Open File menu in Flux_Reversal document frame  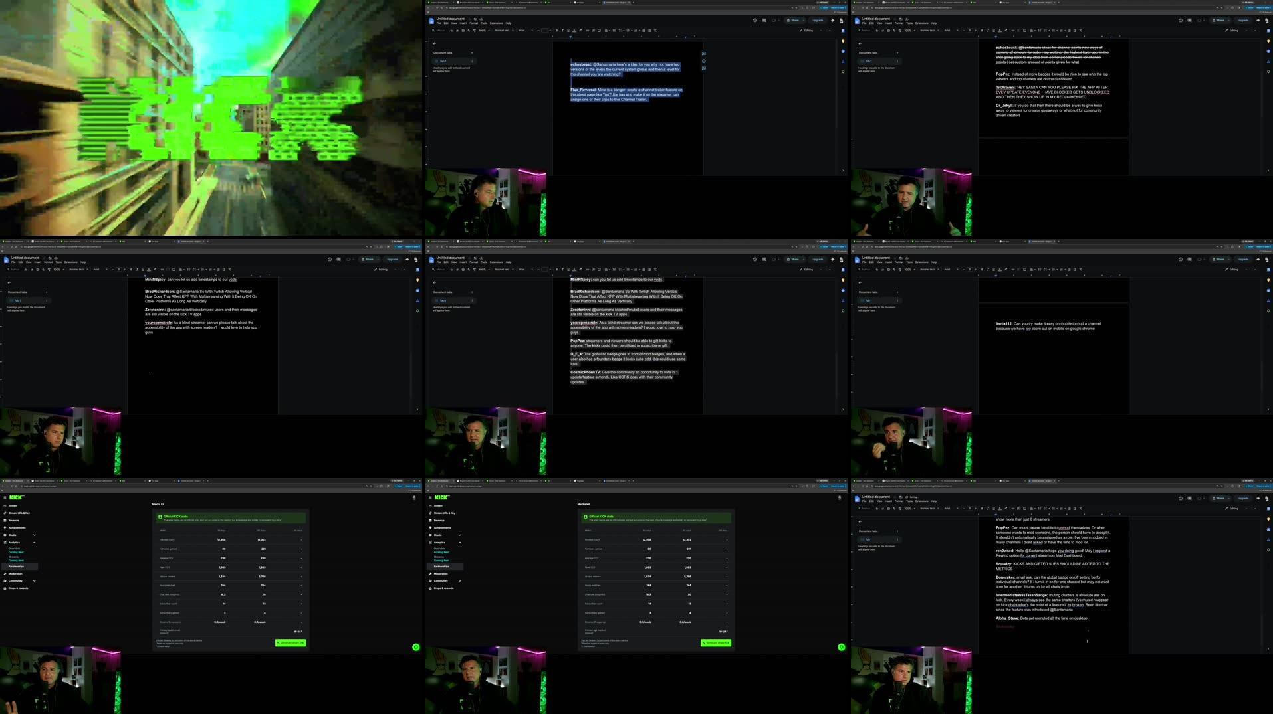[x=439, y=23]
